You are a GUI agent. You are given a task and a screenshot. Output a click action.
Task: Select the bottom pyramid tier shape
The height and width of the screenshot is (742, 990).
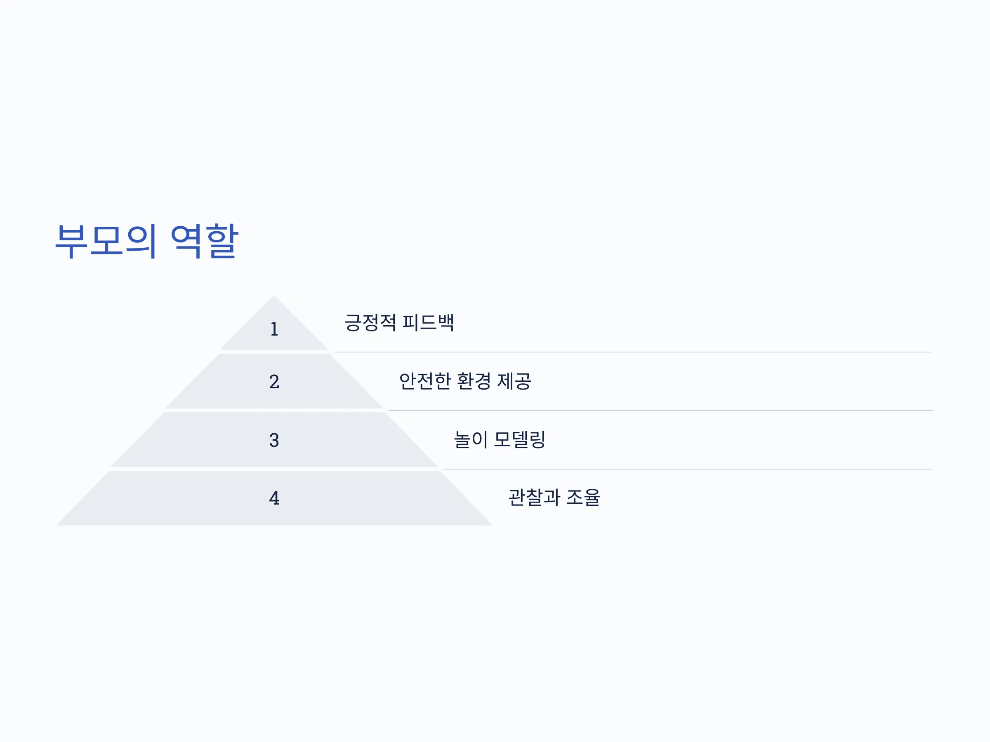coord(274,498)
